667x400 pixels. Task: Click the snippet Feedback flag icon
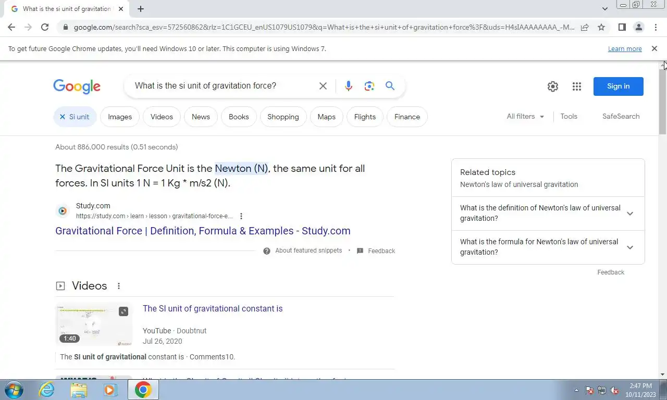[360, 251]
